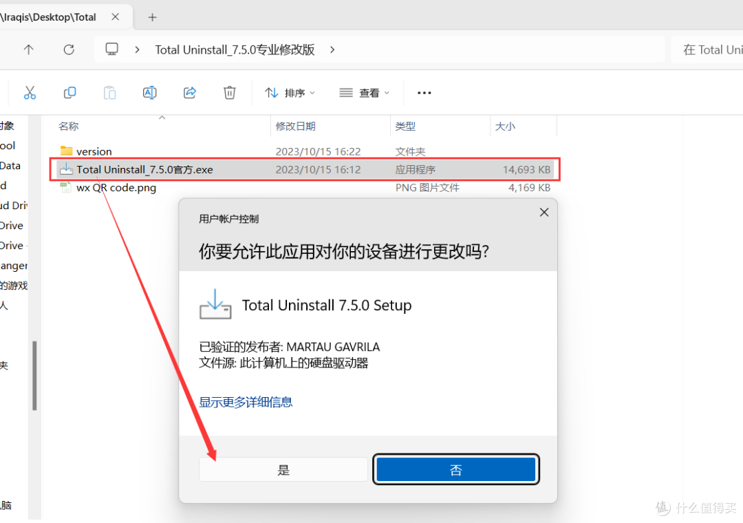Open the View (查看) dropdown
743x523 pixels.
click(x=365, y=93)
